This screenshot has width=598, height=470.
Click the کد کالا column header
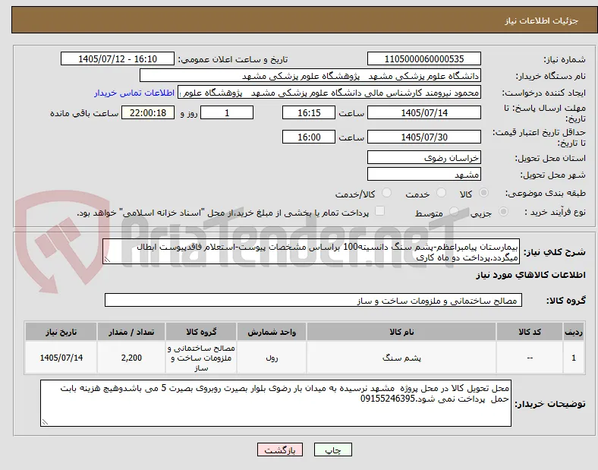pyautogui.click(x=530, y=332)
